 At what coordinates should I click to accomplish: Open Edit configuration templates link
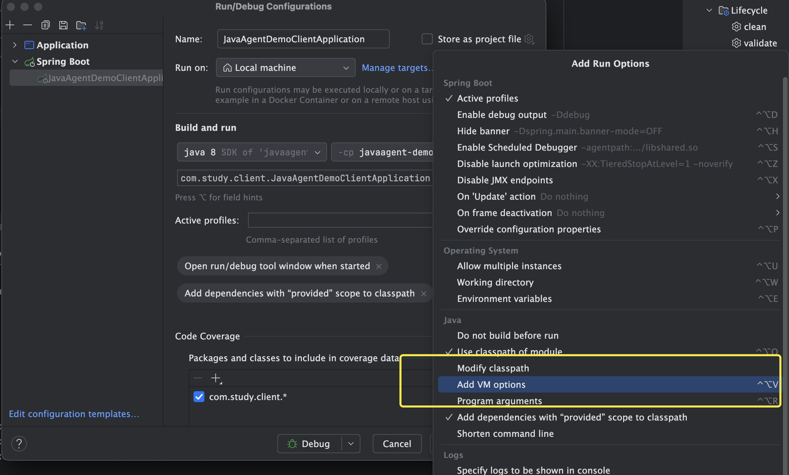coord(74,414)
